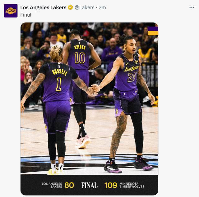Click the Minnesota Timberwolves label in banner
Viewport: 199px width, 197px height.
pyautogui.click(x=132, y=185)
